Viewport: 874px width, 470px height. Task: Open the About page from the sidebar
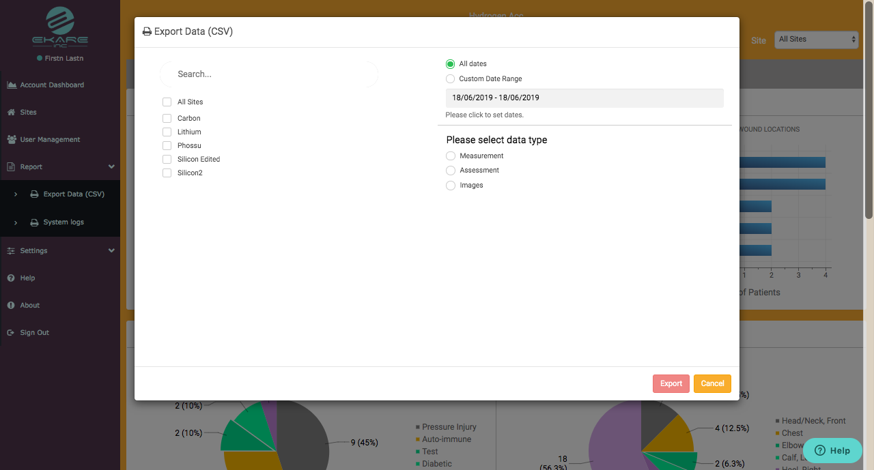coord(29,305)
